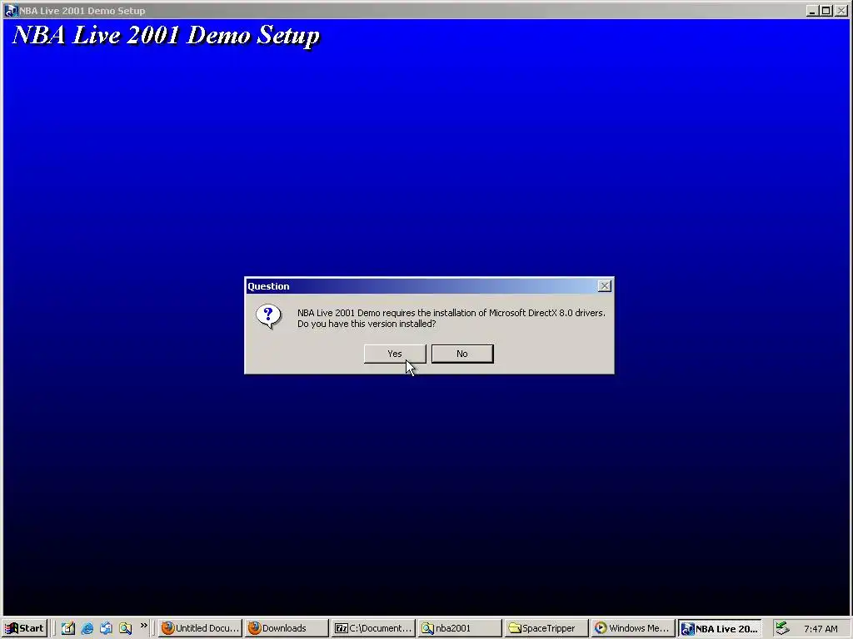
Task: Click the magnifier quick launch icon
Action: [125, 628]
